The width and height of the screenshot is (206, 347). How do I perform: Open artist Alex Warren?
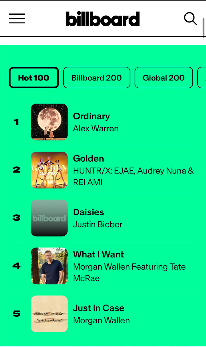(x=96, y=128)
